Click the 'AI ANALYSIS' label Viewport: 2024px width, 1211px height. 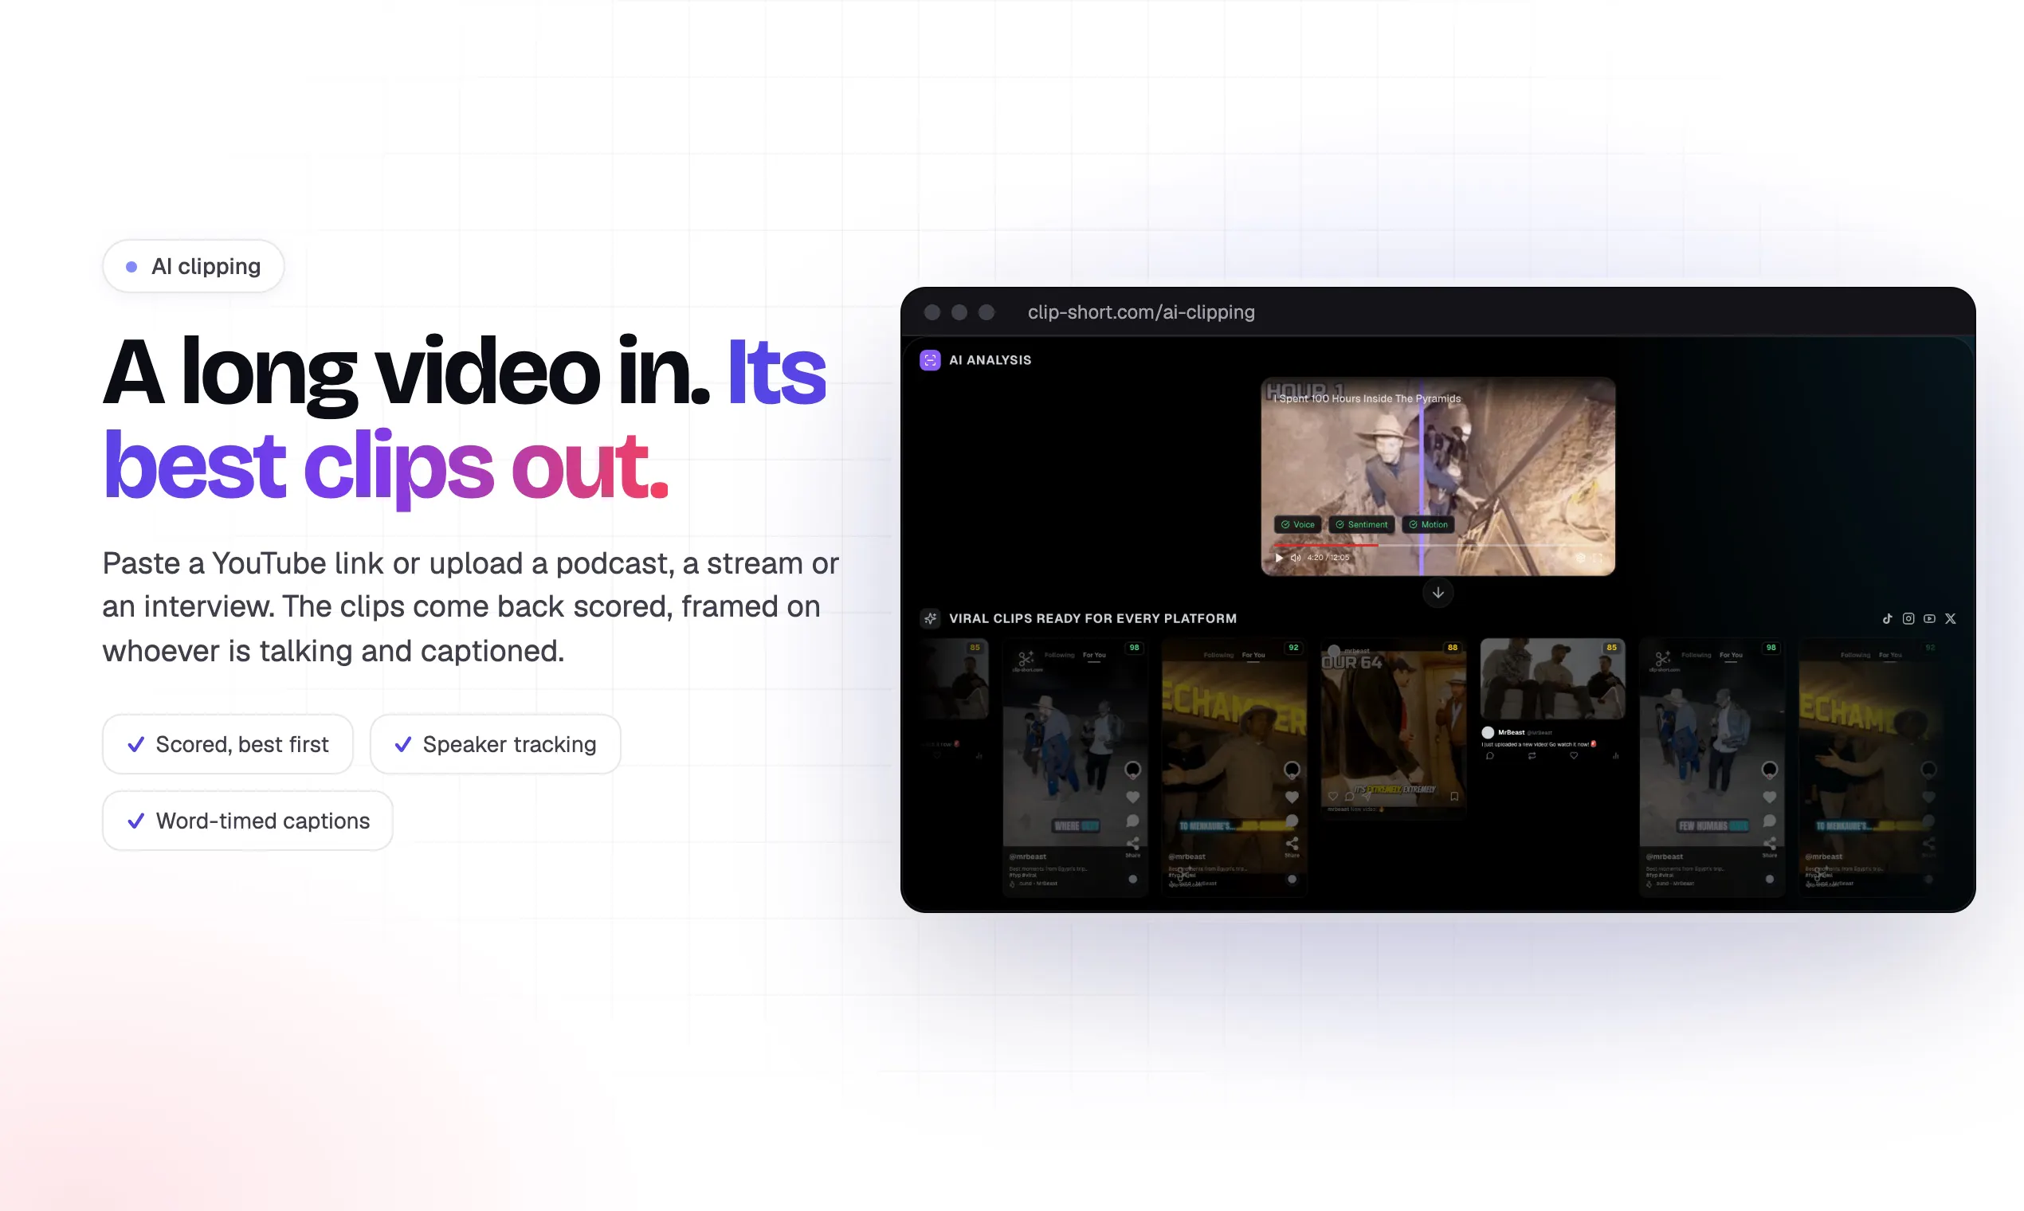[990, 360]
